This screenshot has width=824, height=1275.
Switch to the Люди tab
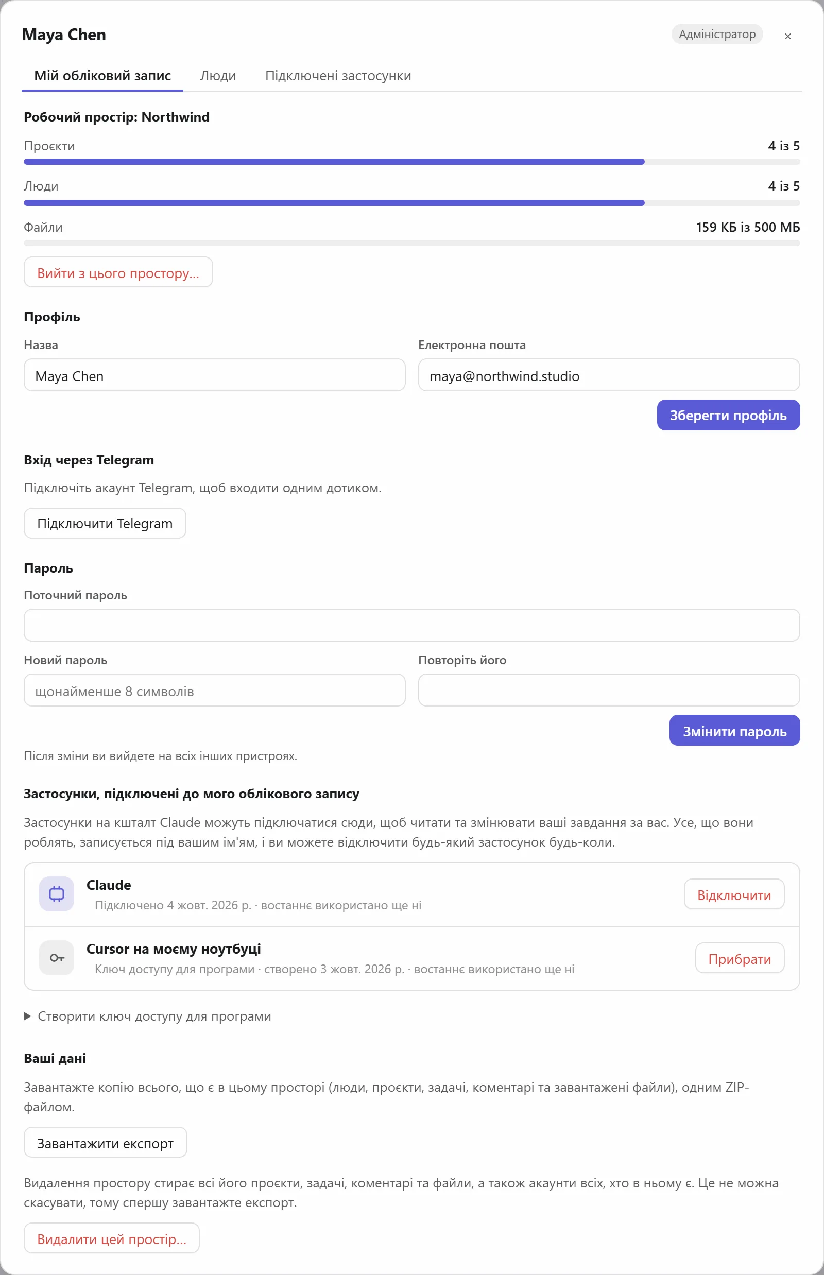218,76
